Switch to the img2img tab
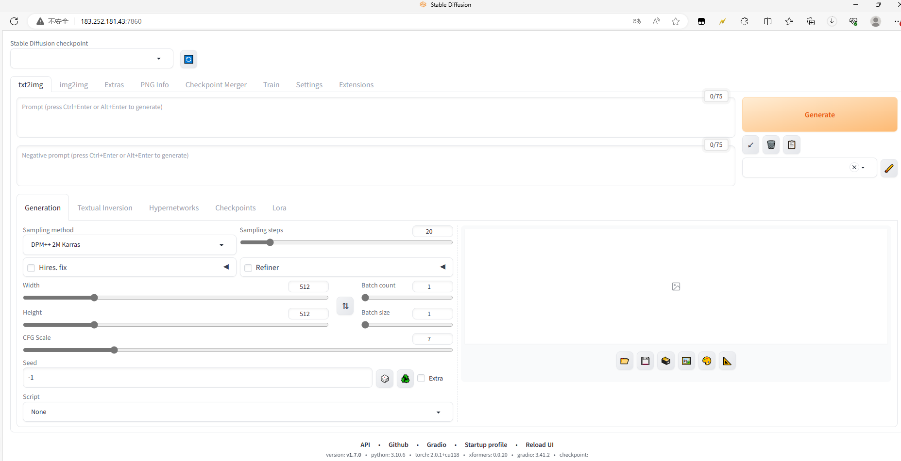Viewport: 901px width, 461px height. coord(74,85)
